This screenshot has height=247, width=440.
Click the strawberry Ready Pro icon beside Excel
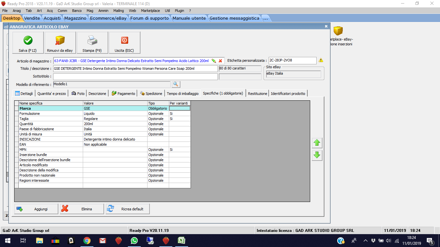(x=166, y=241)
